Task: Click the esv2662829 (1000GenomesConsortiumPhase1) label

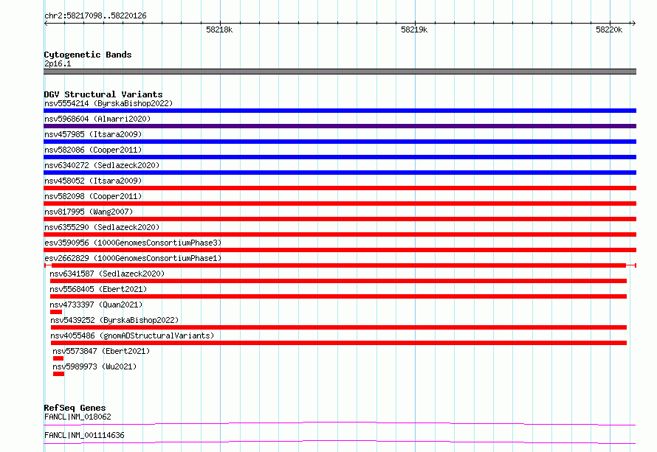Action: 133,258
